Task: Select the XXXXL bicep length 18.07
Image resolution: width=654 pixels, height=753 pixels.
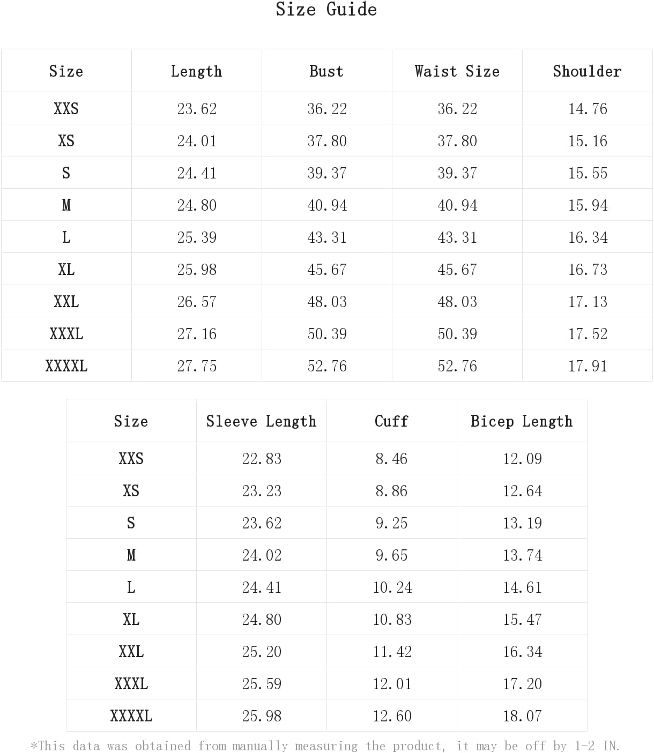Action: click(x=522, y=716)
